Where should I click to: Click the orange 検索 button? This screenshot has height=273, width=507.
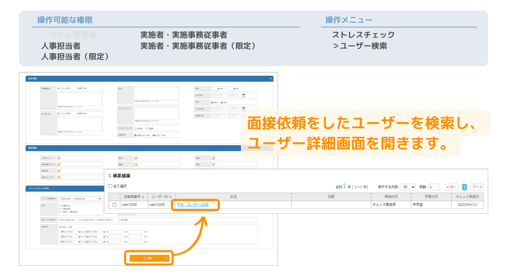(x=149, y=258)
